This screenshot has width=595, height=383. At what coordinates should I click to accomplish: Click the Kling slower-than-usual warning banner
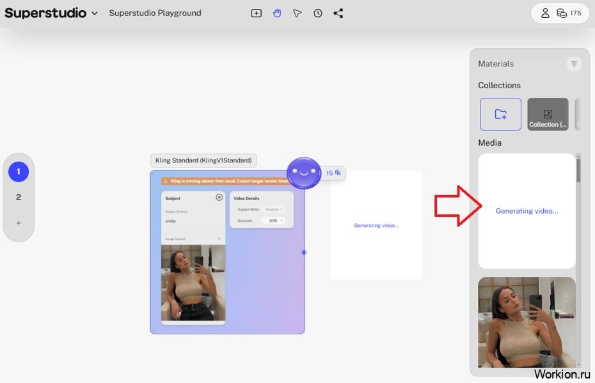226,181
